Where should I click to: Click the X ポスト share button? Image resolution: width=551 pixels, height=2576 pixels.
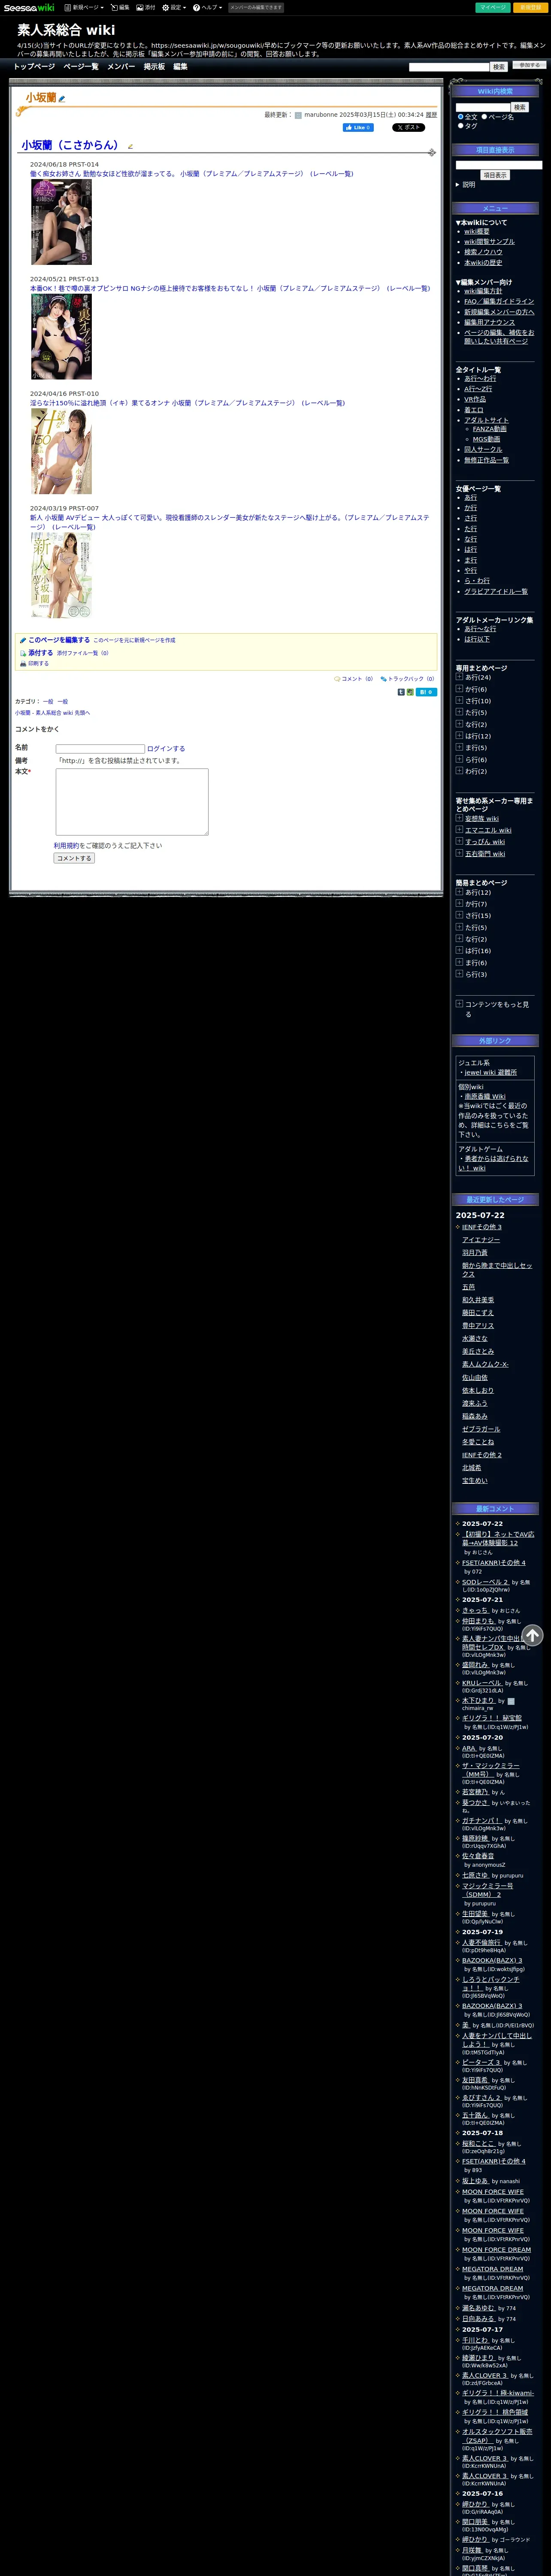pos(408,128)
